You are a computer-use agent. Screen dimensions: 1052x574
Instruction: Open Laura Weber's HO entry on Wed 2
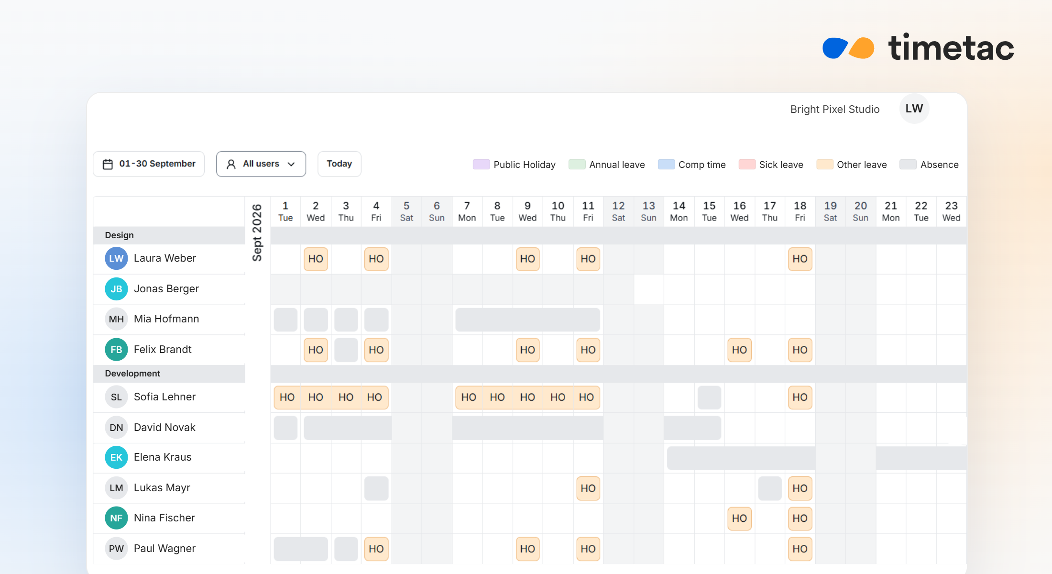coord(316,259)
